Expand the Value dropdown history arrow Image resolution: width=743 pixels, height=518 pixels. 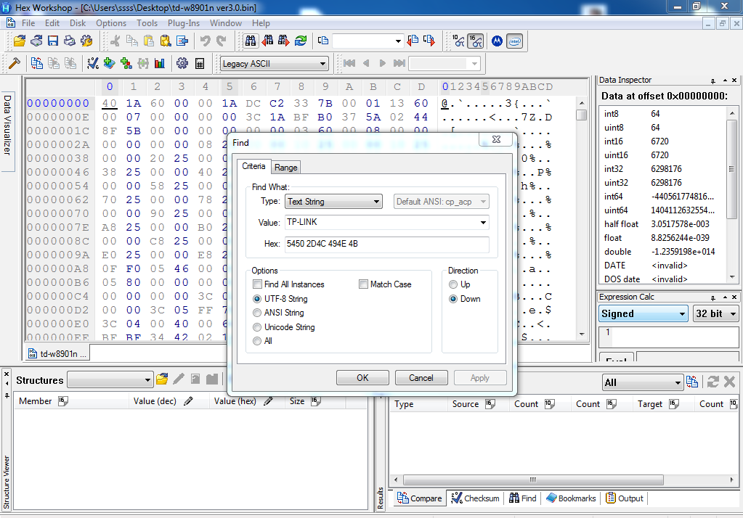pos(483,222)
